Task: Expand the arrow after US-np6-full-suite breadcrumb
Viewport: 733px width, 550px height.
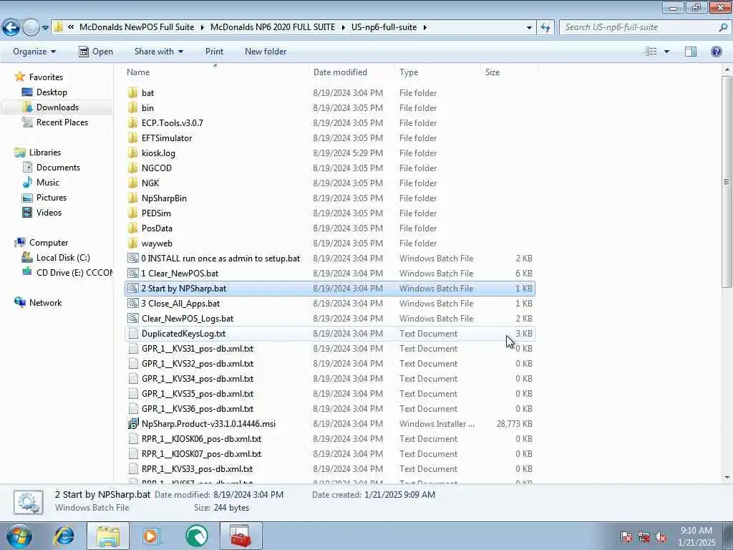Action: coord(425,28)
